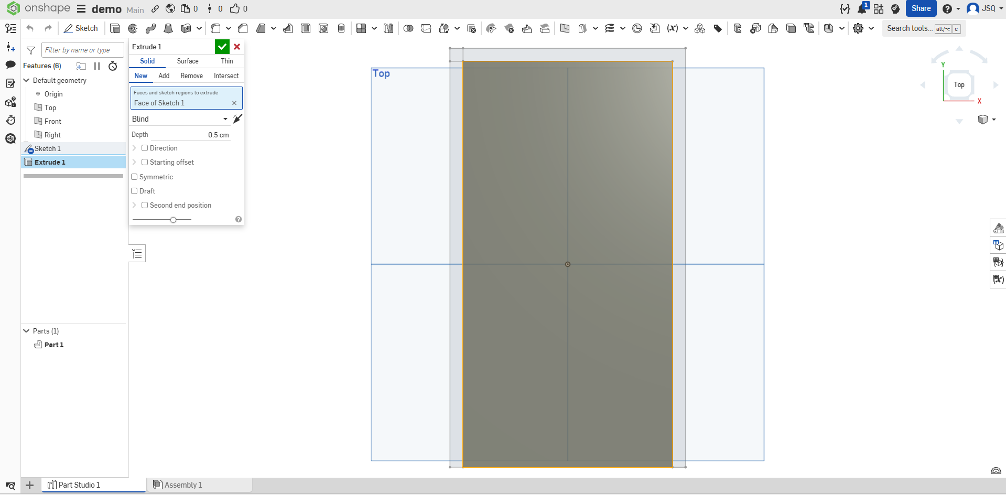Viewport: 1006px width, 495px height.
Task: Click the Sketch button
Action: click(x=81, y=28)
